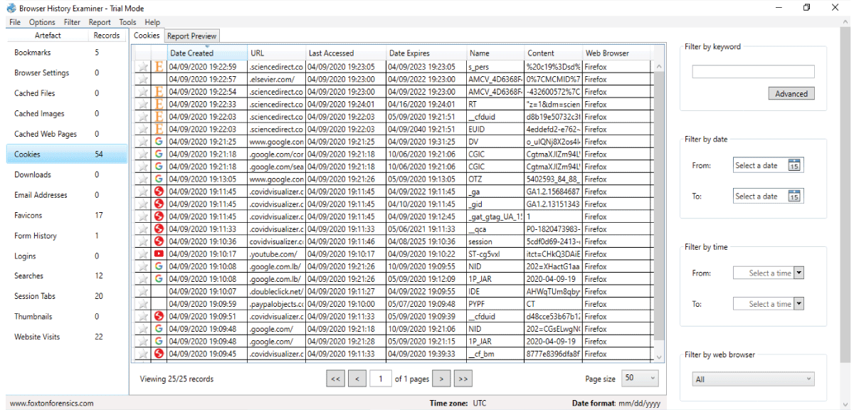This screenshot has height=410, width=854.
Task: Click the red favicon on the _gid row
Action: pos(159,204)
